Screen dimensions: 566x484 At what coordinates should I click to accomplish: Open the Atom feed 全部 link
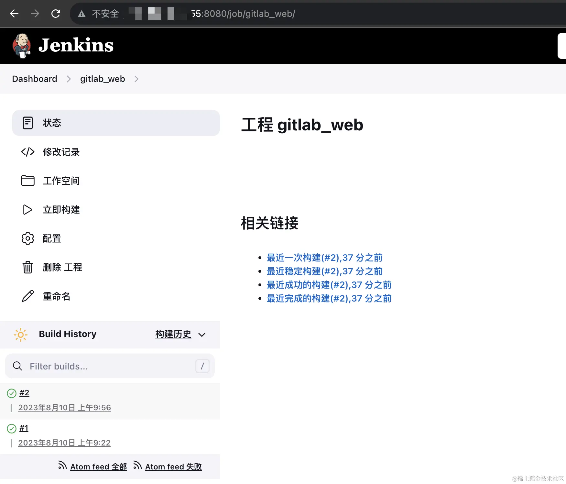coord(99,467)
